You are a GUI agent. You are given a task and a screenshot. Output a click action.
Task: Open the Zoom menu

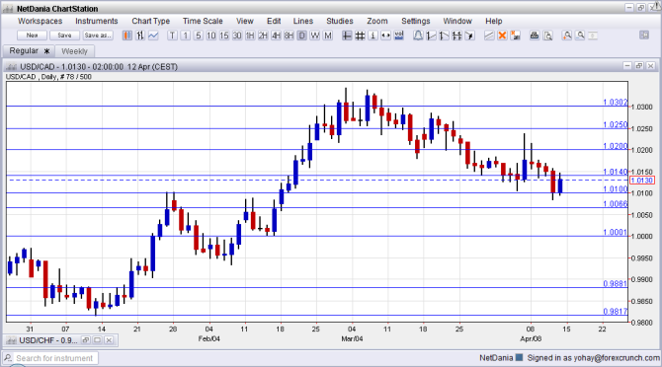point(377,21)
